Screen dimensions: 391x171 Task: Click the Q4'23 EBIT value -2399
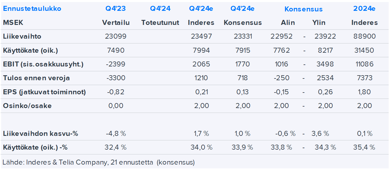pos(115,64)
